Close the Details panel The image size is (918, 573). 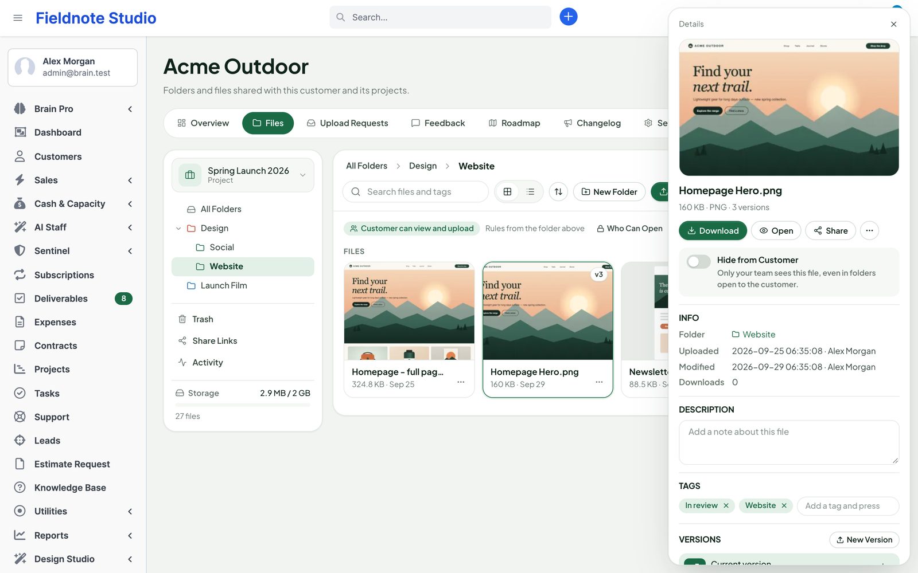pos(893,24)
